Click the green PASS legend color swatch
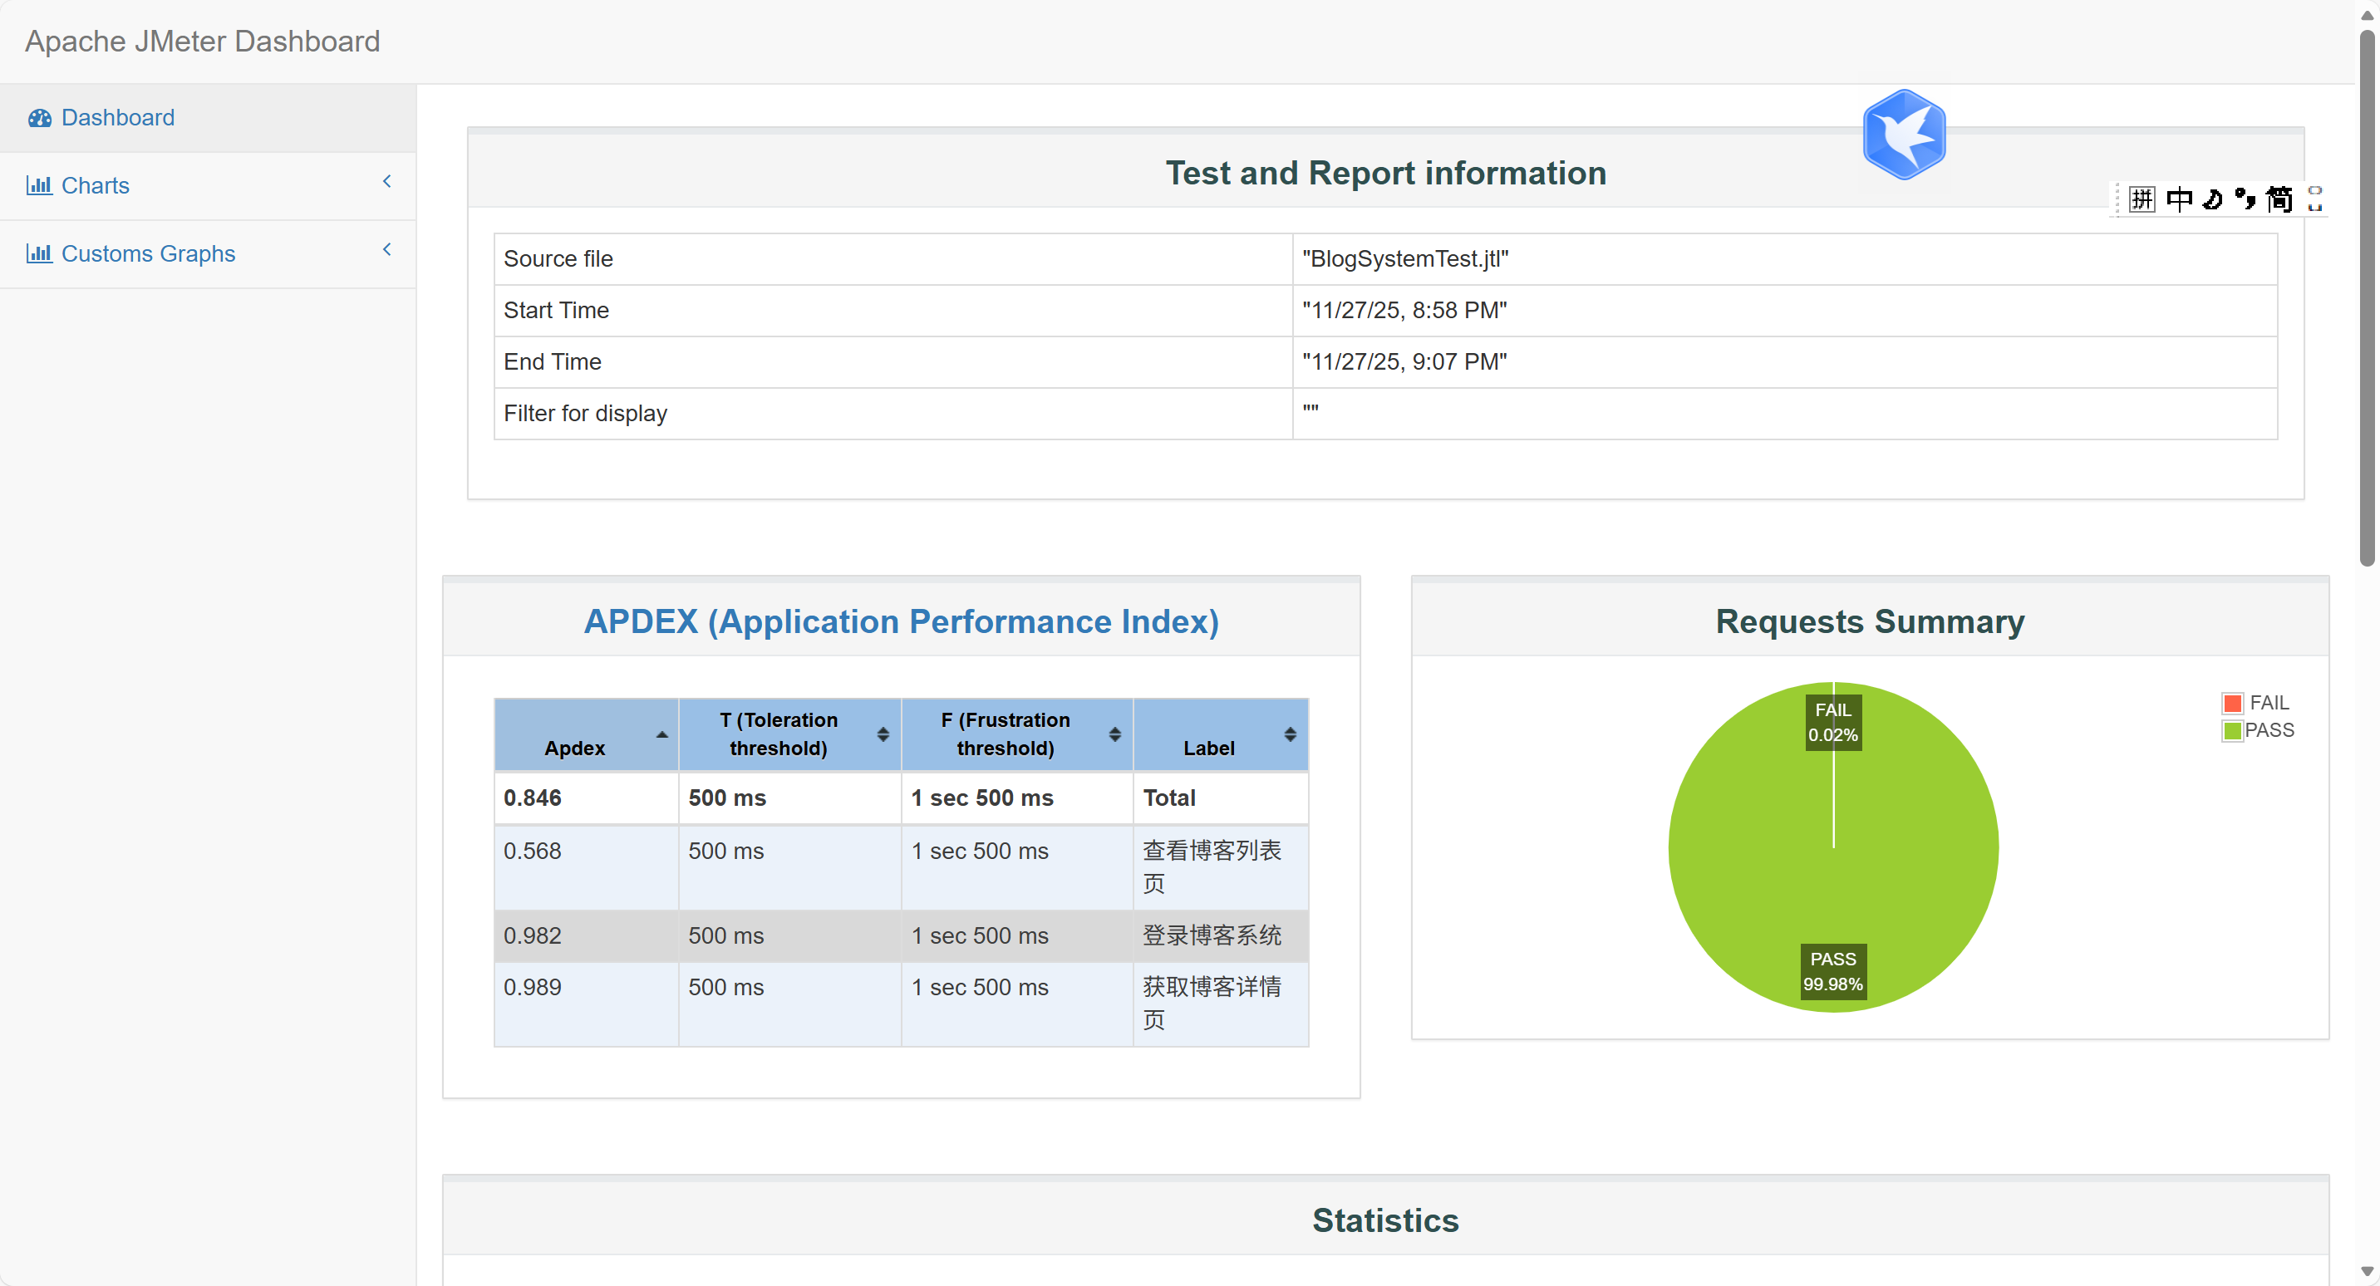Image resolution: width=2380 pixels, height=1286 pixels. click(x=2232, y=731)
